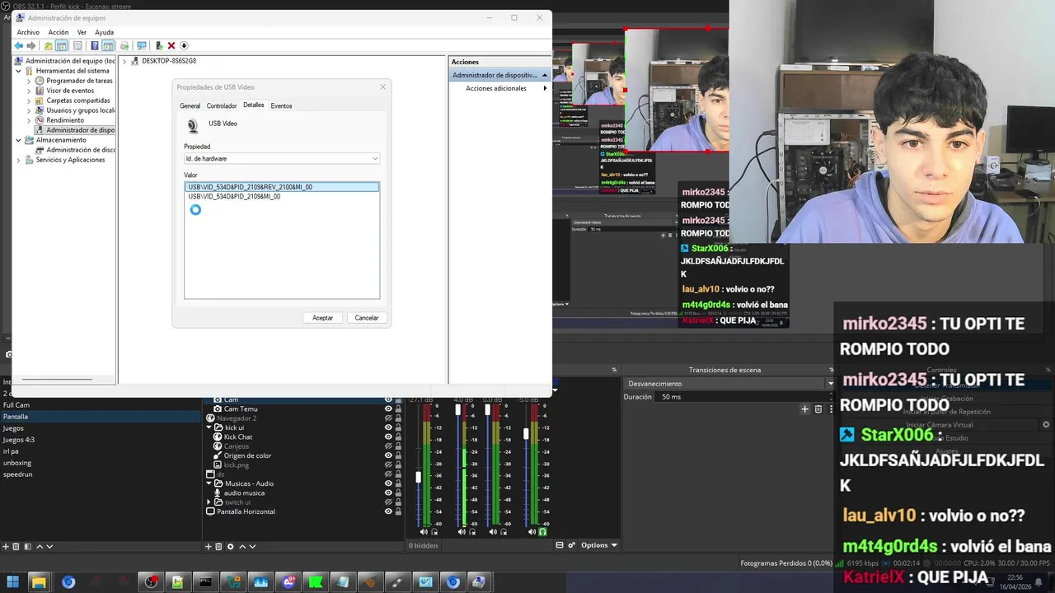
Task: Toggle visibility eye for Cam Temu source
Action: (x=388, y=409)
